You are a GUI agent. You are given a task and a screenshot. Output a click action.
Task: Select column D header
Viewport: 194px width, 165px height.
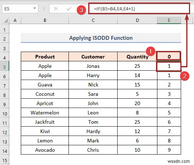coord(137,20)
